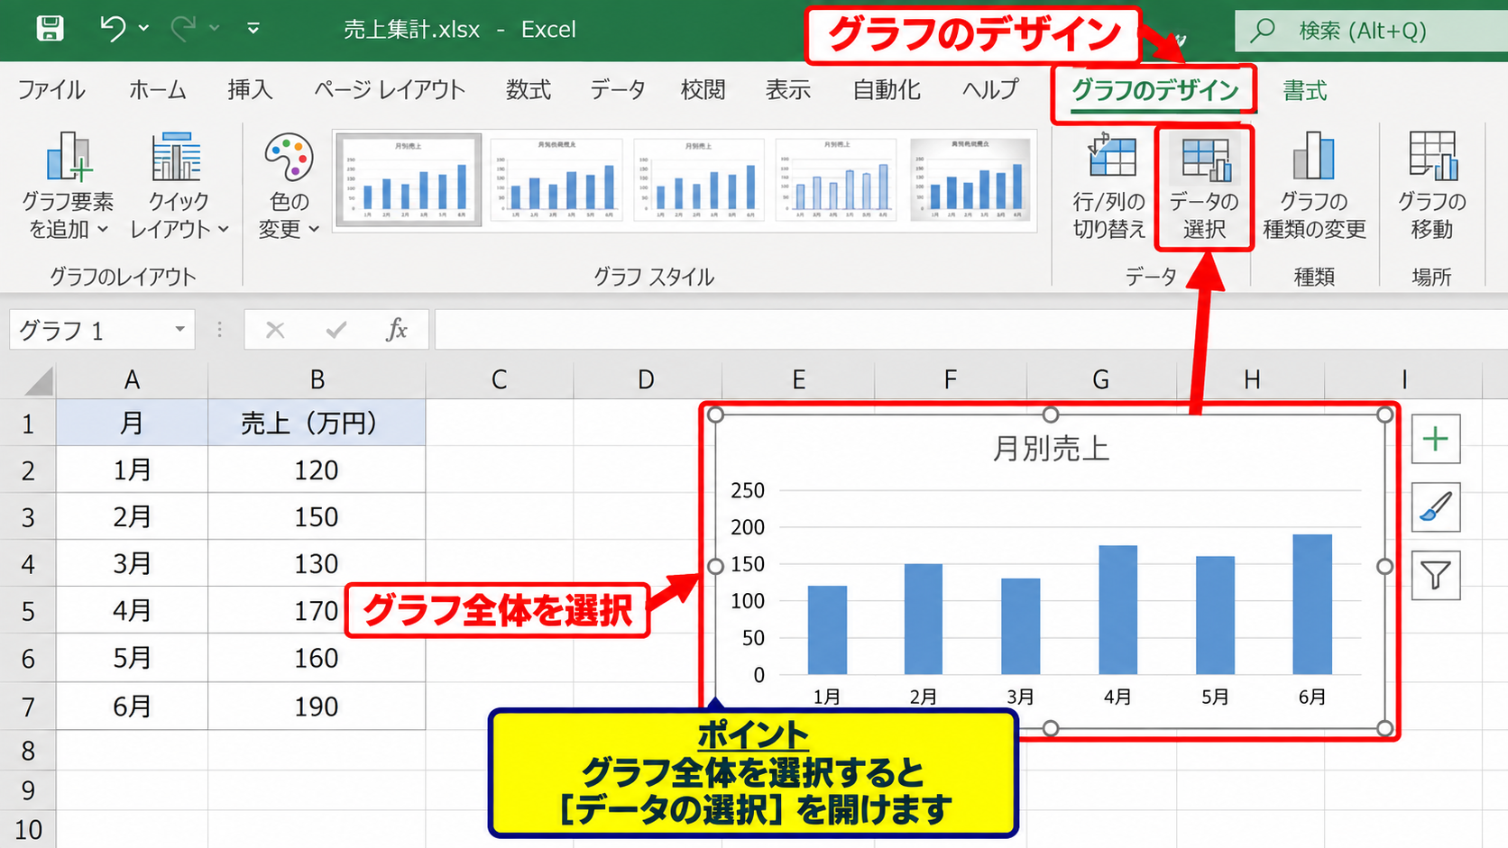Switch to the 自動化 tab
Screen dimensions: 1508x848
(x=887, y=90)
